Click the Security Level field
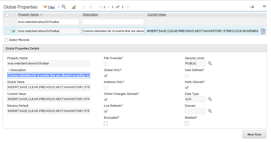 click(195, 63)
